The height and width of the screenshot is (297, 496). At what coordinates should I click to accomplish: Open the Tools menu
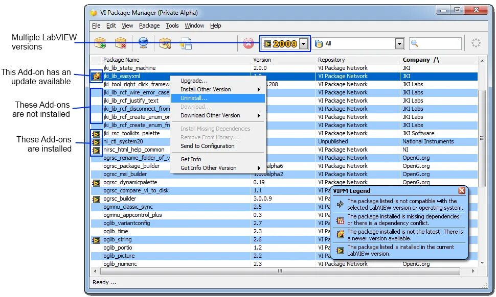(x=172, y=26)
